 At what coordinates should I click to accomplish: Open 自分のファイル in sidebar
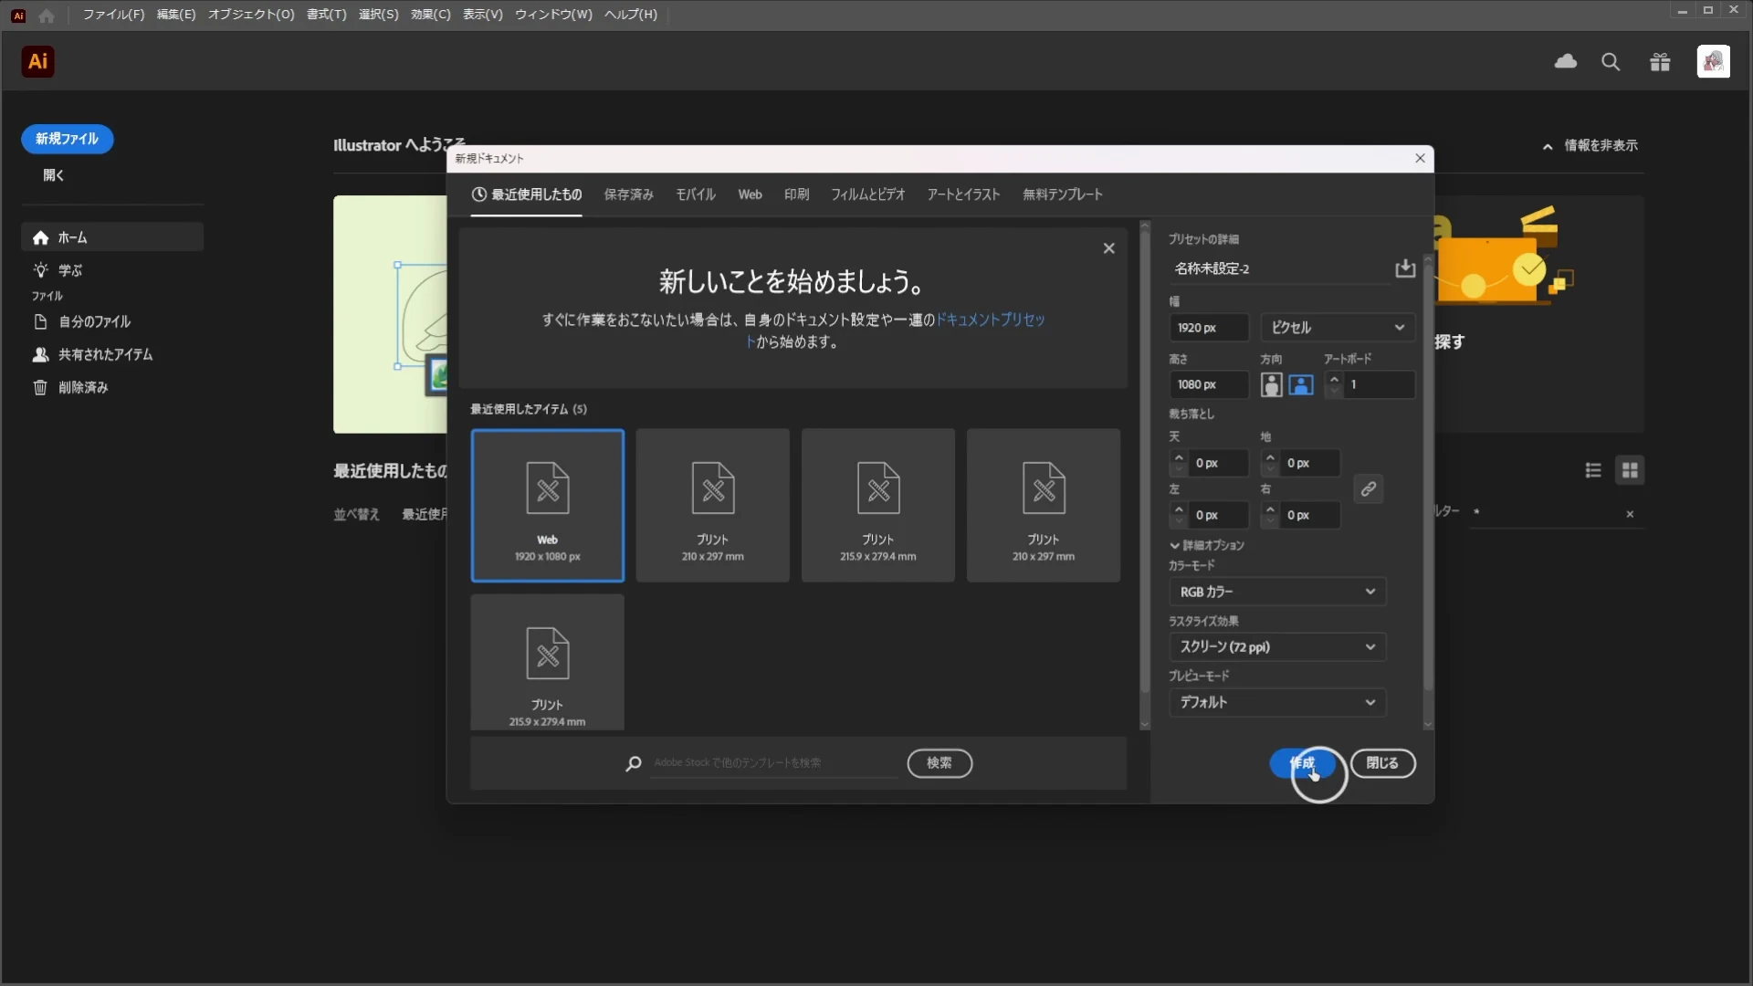[x=94, y=321]
